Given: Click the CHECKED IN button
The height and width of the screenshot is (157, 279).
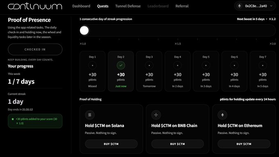Looking at the screenshot, I should tap(35, 50).
